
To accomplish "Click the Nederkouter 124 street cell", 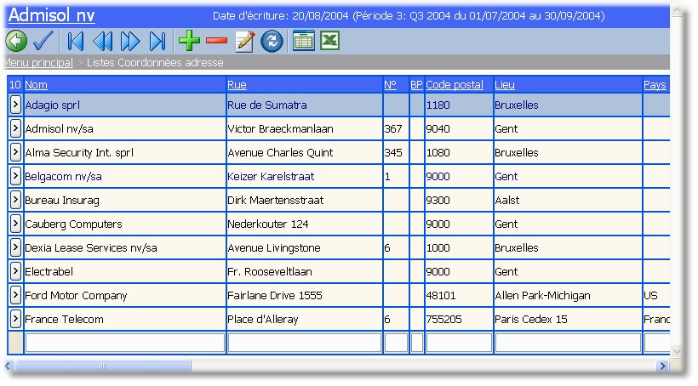I will pos(305,224).
